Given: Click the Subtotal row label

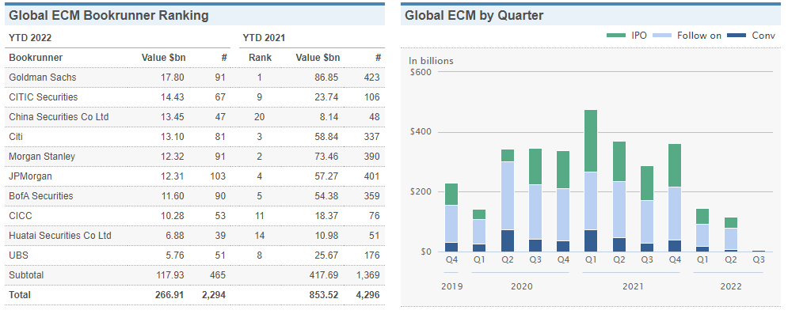Looking at the screenshot, I should tap(26, 275).
